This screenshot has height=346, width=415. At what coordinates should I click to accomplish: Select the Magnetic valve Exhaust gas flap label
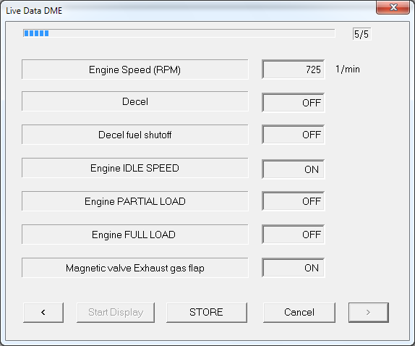[135, 268]
